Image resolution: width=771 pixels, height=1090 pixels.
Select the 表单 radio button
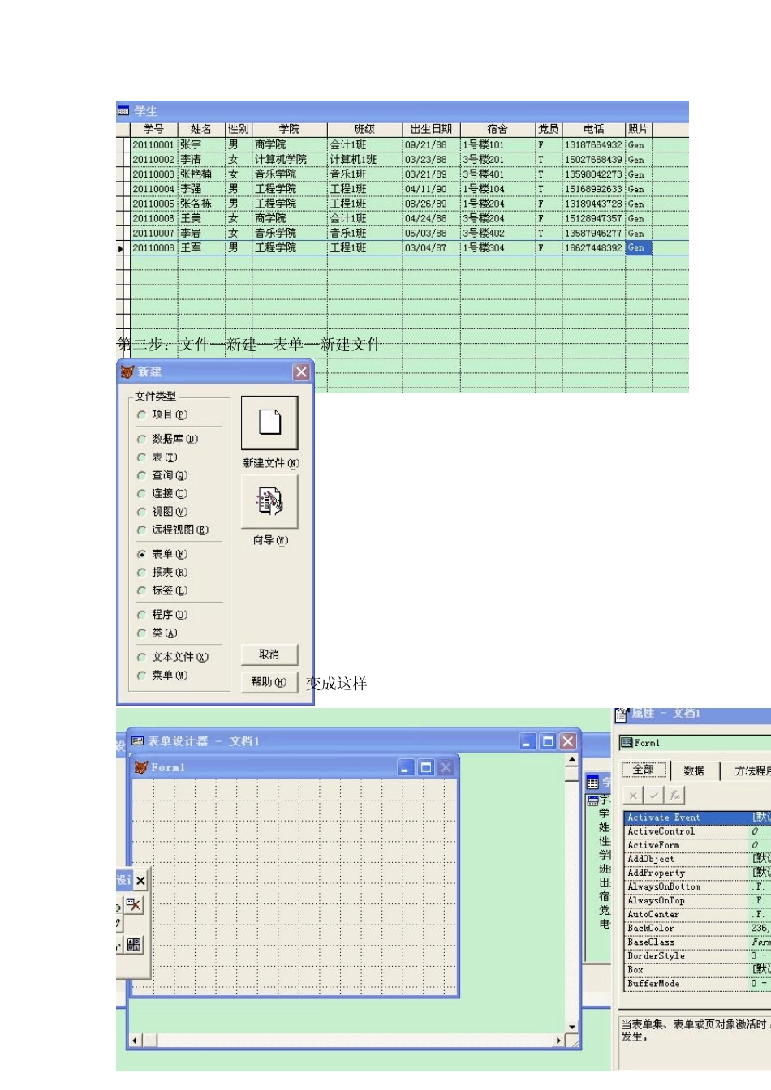coord(141,554)
